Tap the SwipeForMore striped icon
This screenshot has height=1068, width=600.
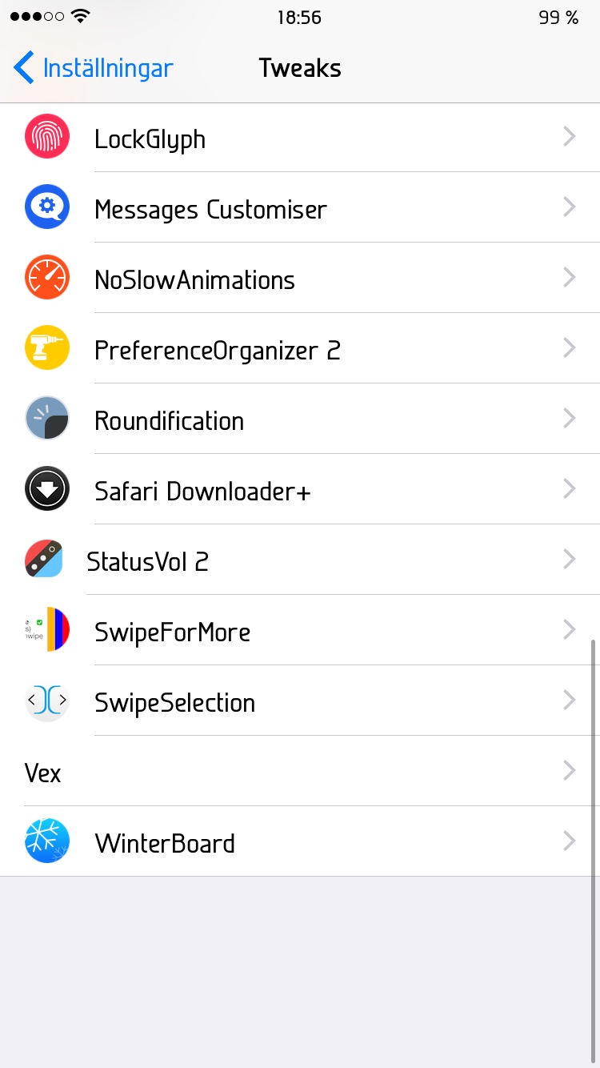pos(47,630)
